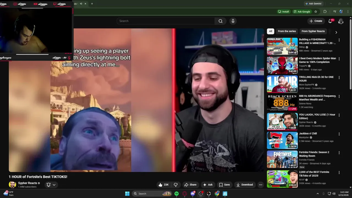352x198 pixels.
Task: Open Discord from the taskbar
Action: point(193,194)
